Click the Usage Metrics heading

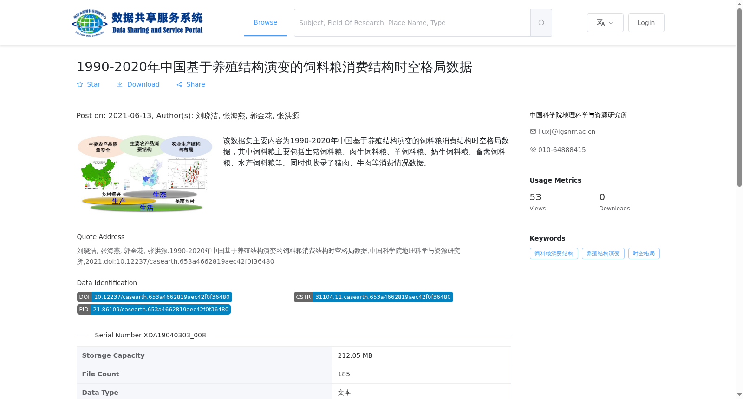tap(555, 180)
